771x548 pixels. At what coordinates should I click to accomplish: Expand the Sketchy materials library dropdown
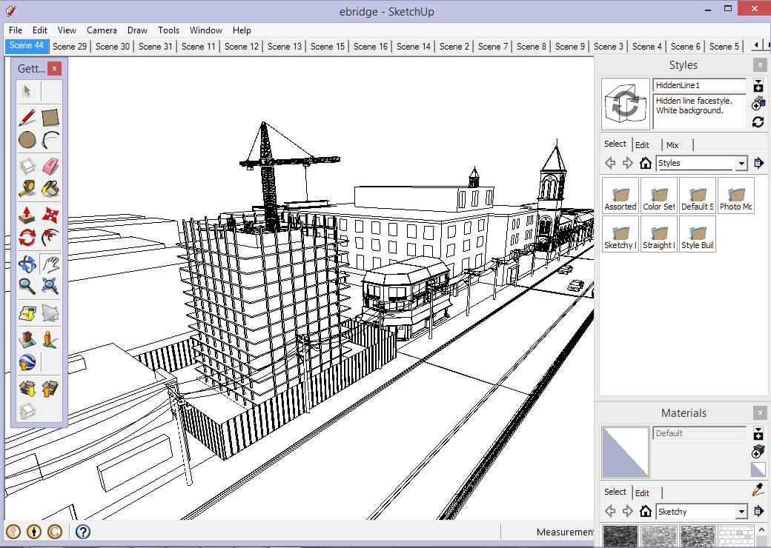pos(741,512)
